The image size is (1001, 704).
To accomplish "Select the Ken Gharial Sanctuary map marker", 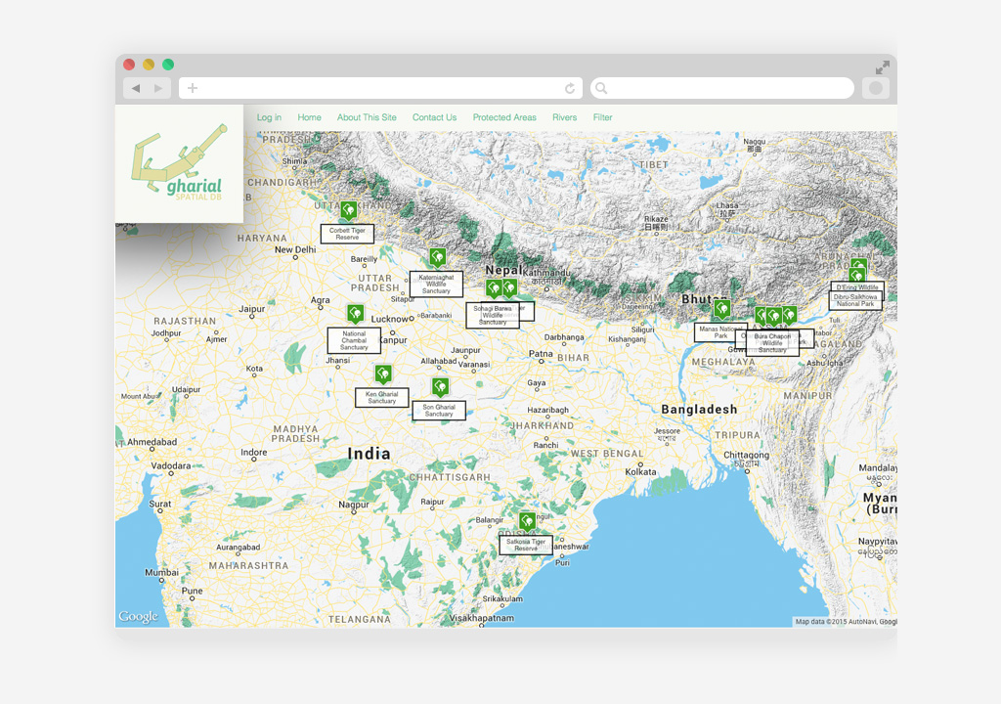I will [383, 374].
